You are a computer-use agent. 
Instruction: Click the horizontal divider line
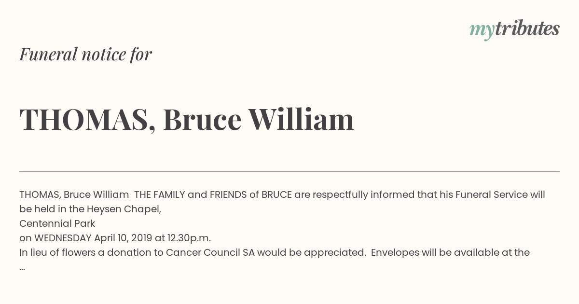[x=289, y=171]
